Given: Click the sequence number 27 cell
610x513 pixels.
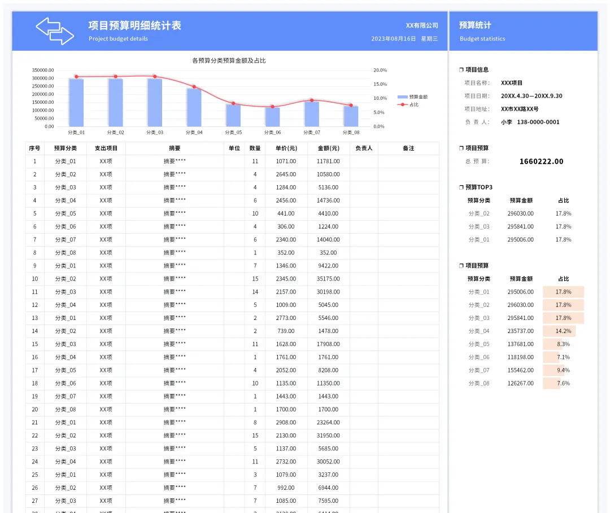Looking at the screenshot, I should pos(34,501).
